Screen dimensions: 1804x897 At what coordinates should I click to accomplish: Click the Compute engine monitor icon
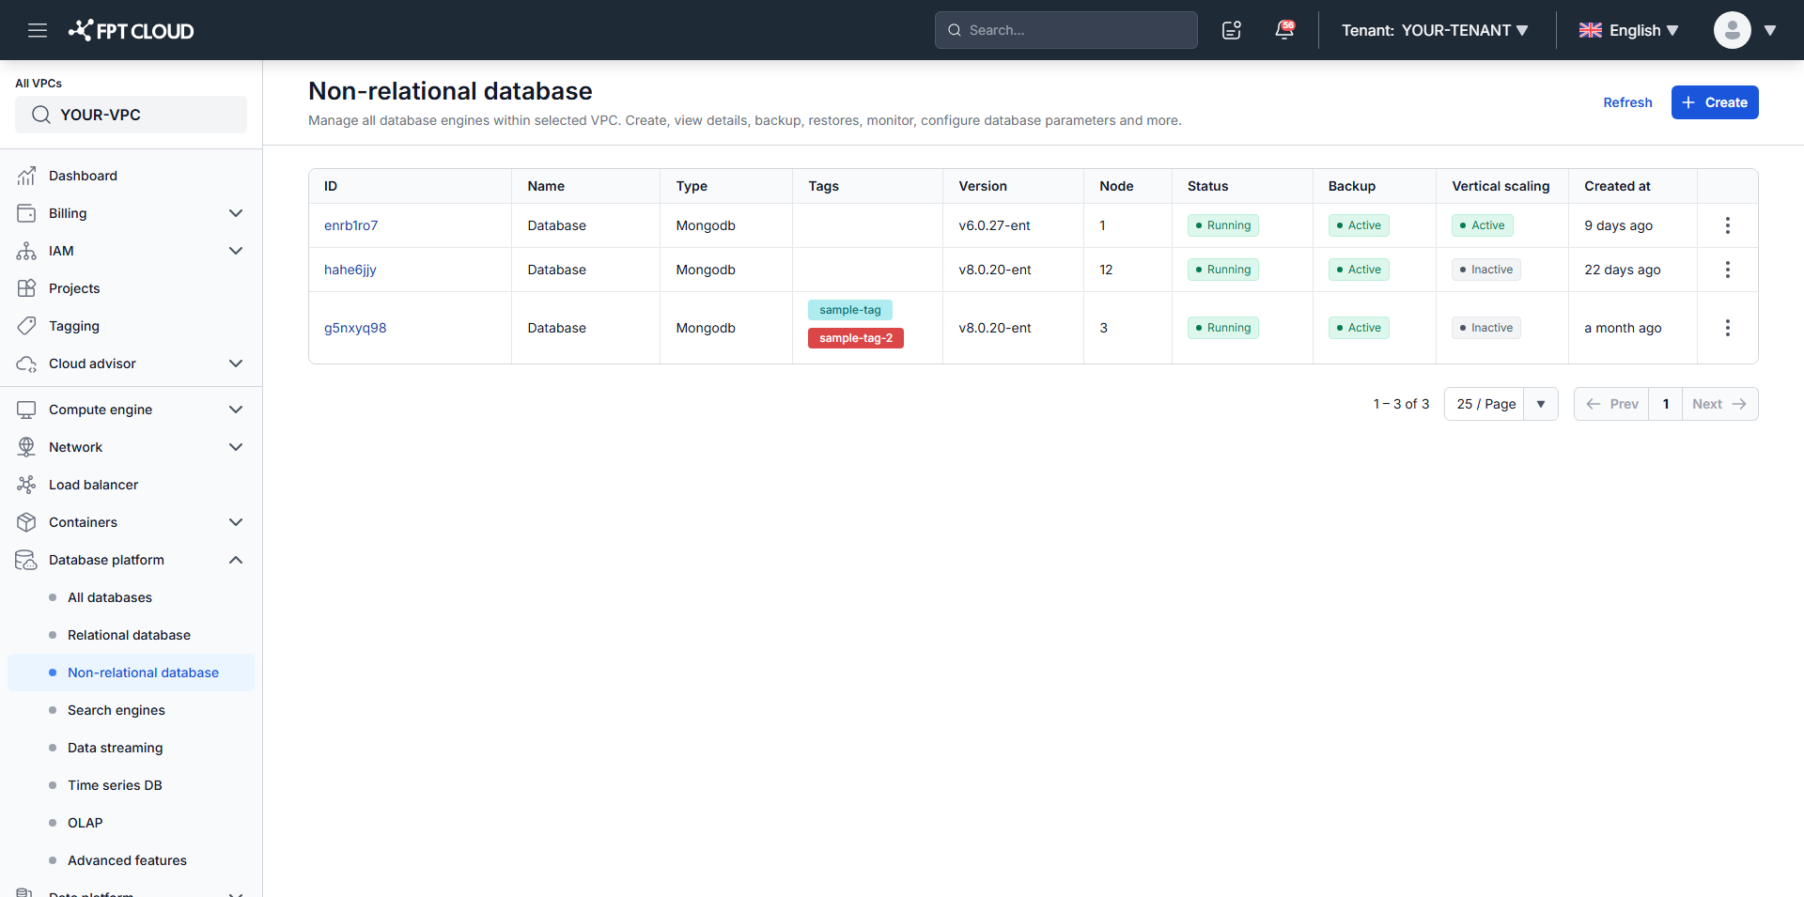pos(26,410)
